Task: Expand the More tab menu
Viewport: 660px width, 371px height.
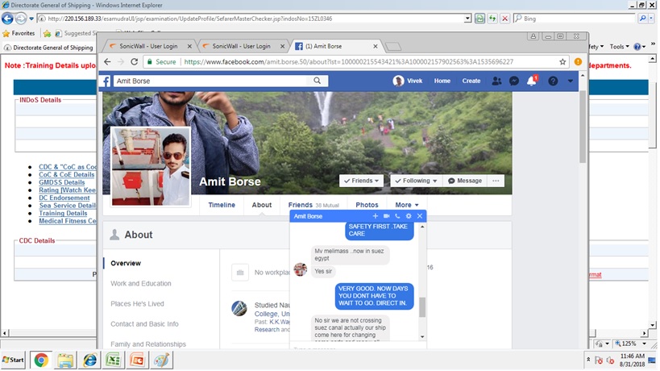Action: [406, 205]
